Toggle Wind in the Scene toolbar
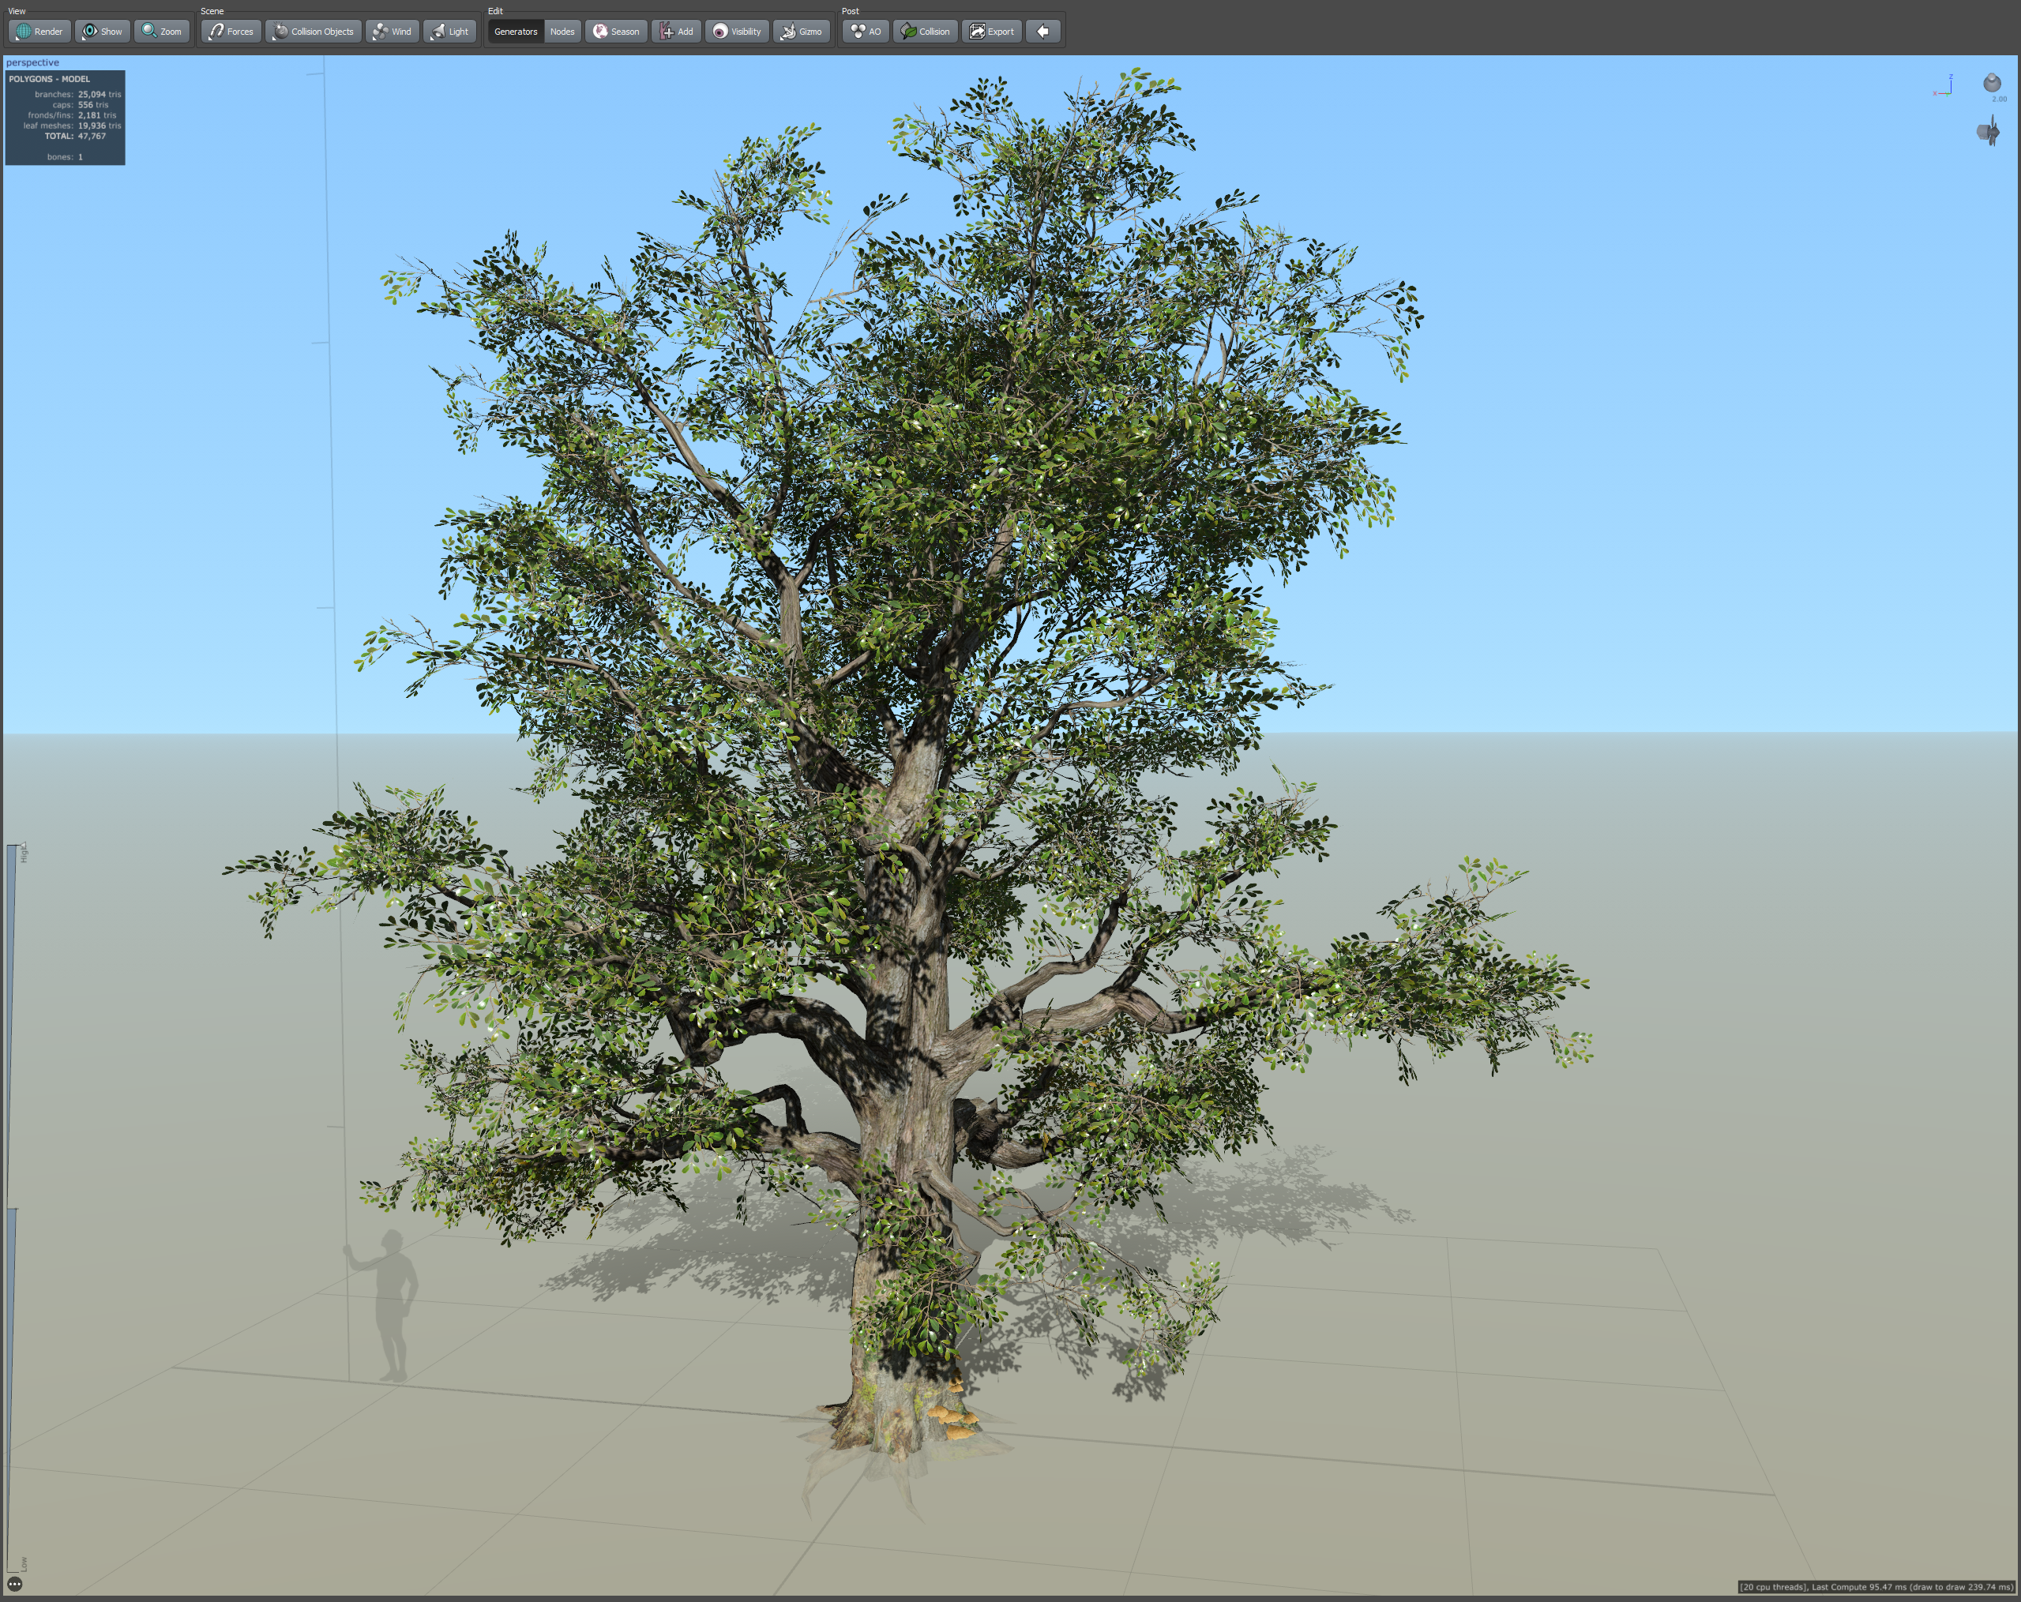Image resolution: width=2021 pixels, height=1602 pixels. click(392, 31)
